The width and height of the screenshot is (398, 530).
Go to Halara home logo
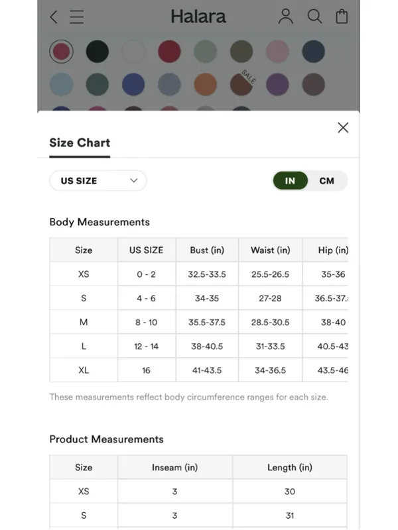[x=198, y=17]
